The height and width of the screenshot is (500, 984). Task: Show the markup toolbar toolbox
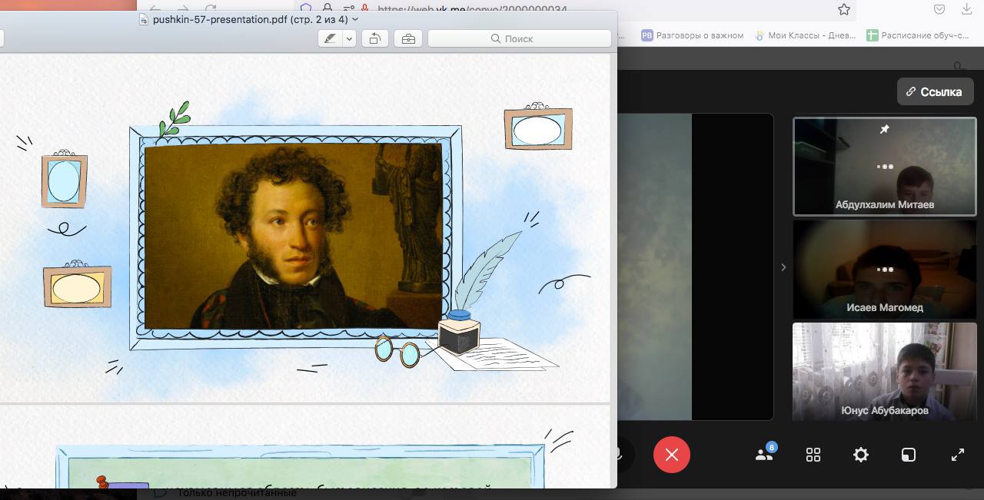pos(408,38)
